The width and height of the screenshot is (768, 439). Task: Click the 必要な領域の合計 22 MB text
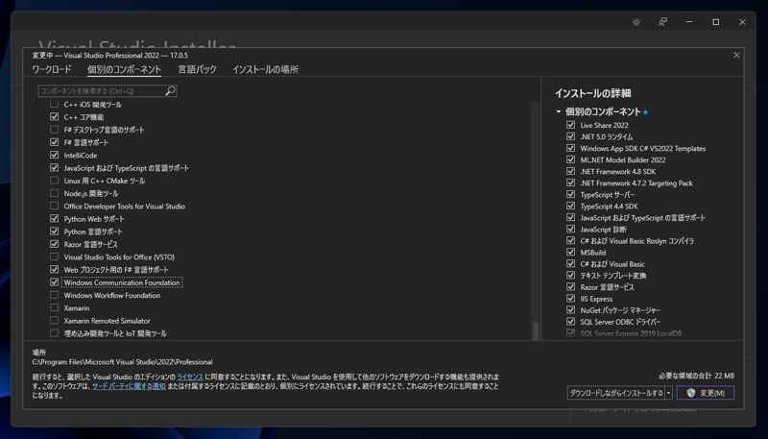[x=697, y=376]
